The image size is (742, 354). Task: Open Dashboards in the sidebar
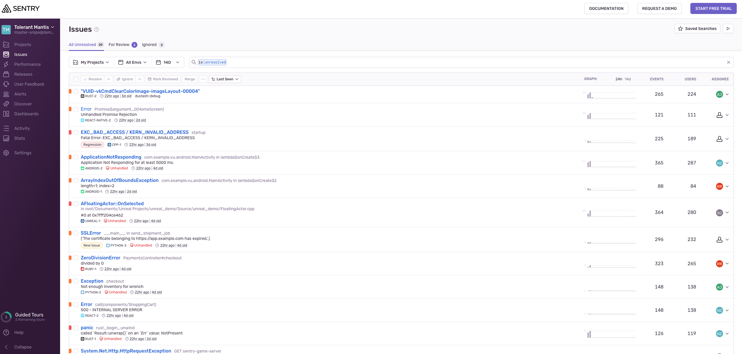point(26,114)
